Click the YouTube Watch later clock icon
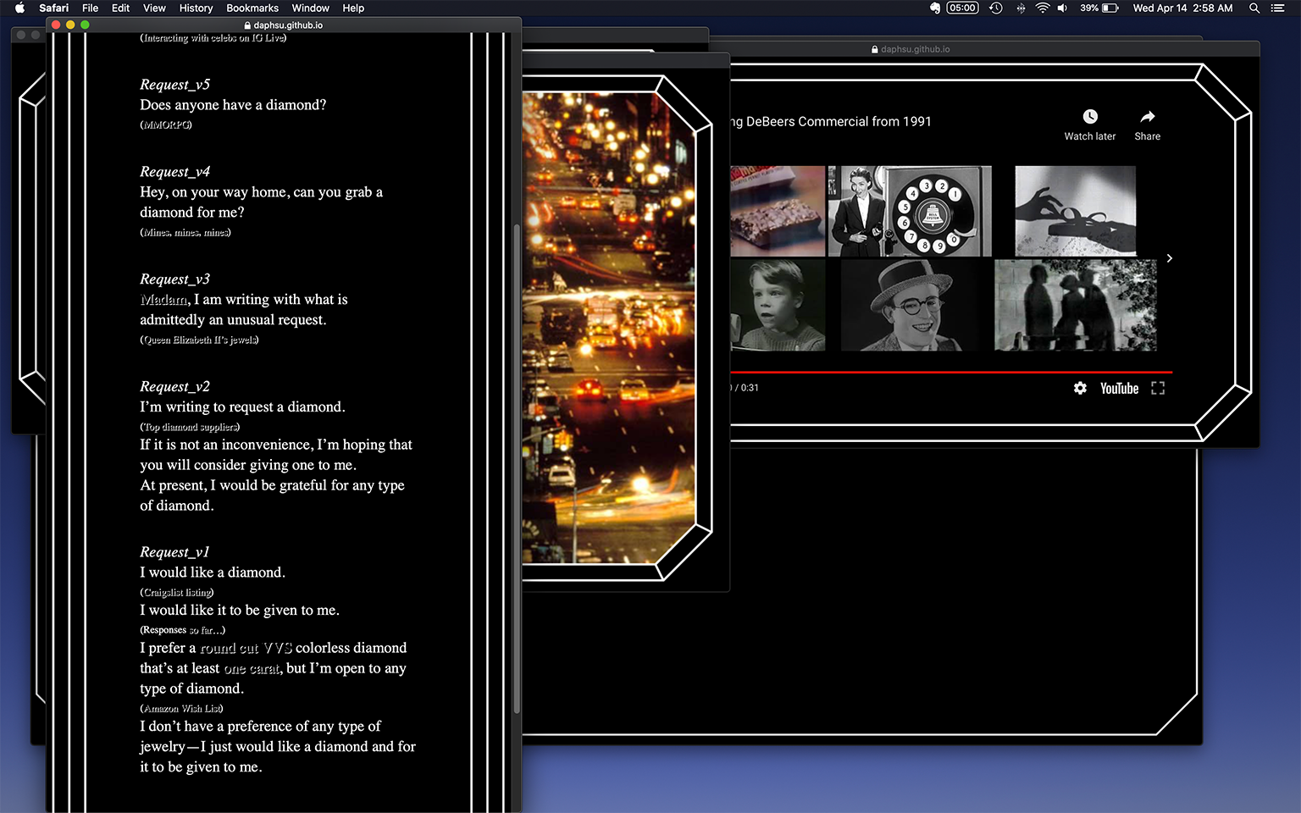1301x813 pixels. [x=1089, y=117]
